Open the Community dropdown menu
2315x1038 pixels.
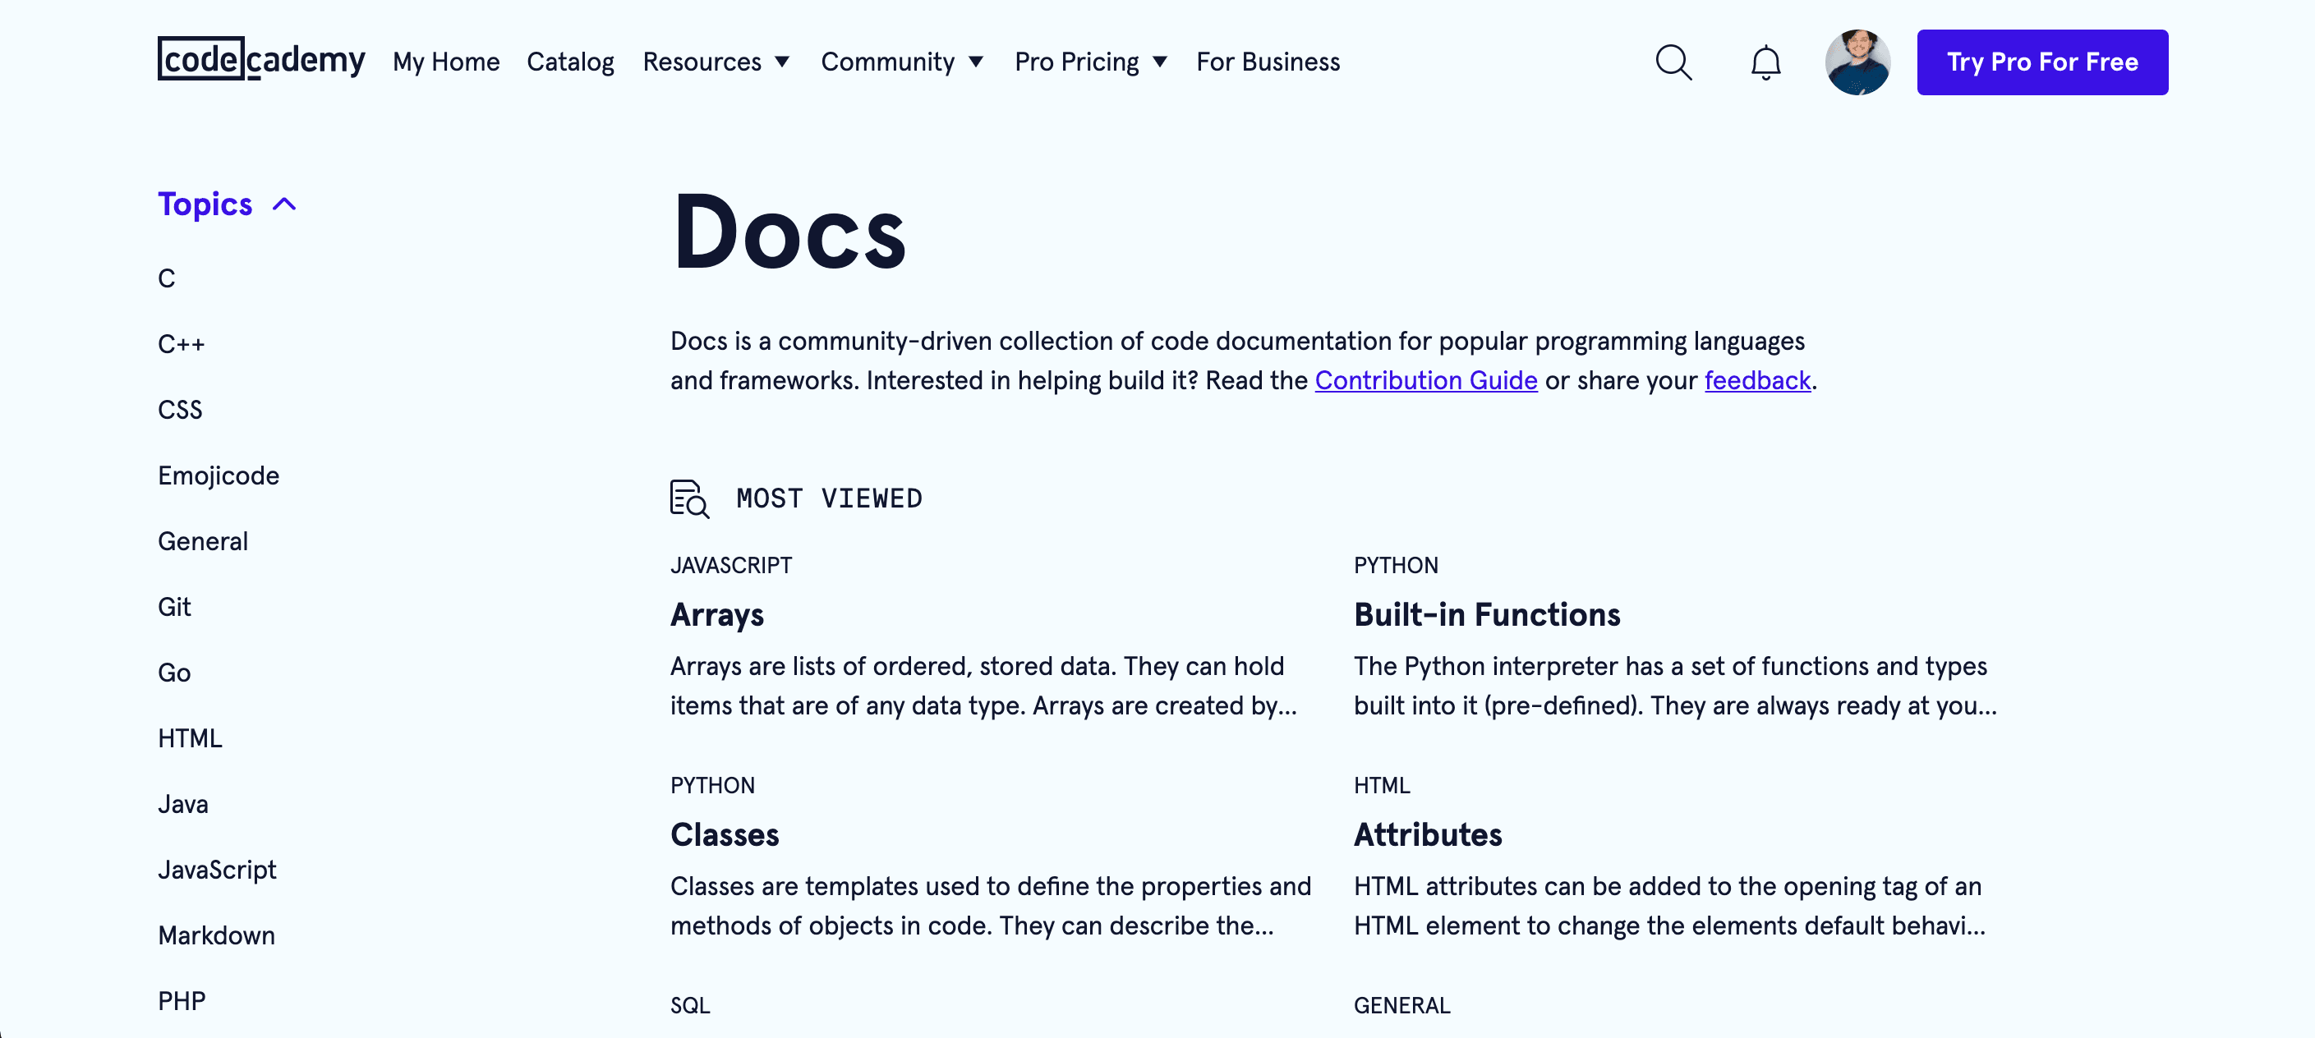tap(902, 62)
